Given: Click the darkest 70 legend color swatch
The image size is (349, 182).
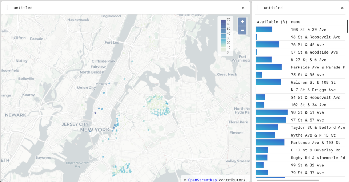Looking at the screenshot, I should [x=223, y=20].
